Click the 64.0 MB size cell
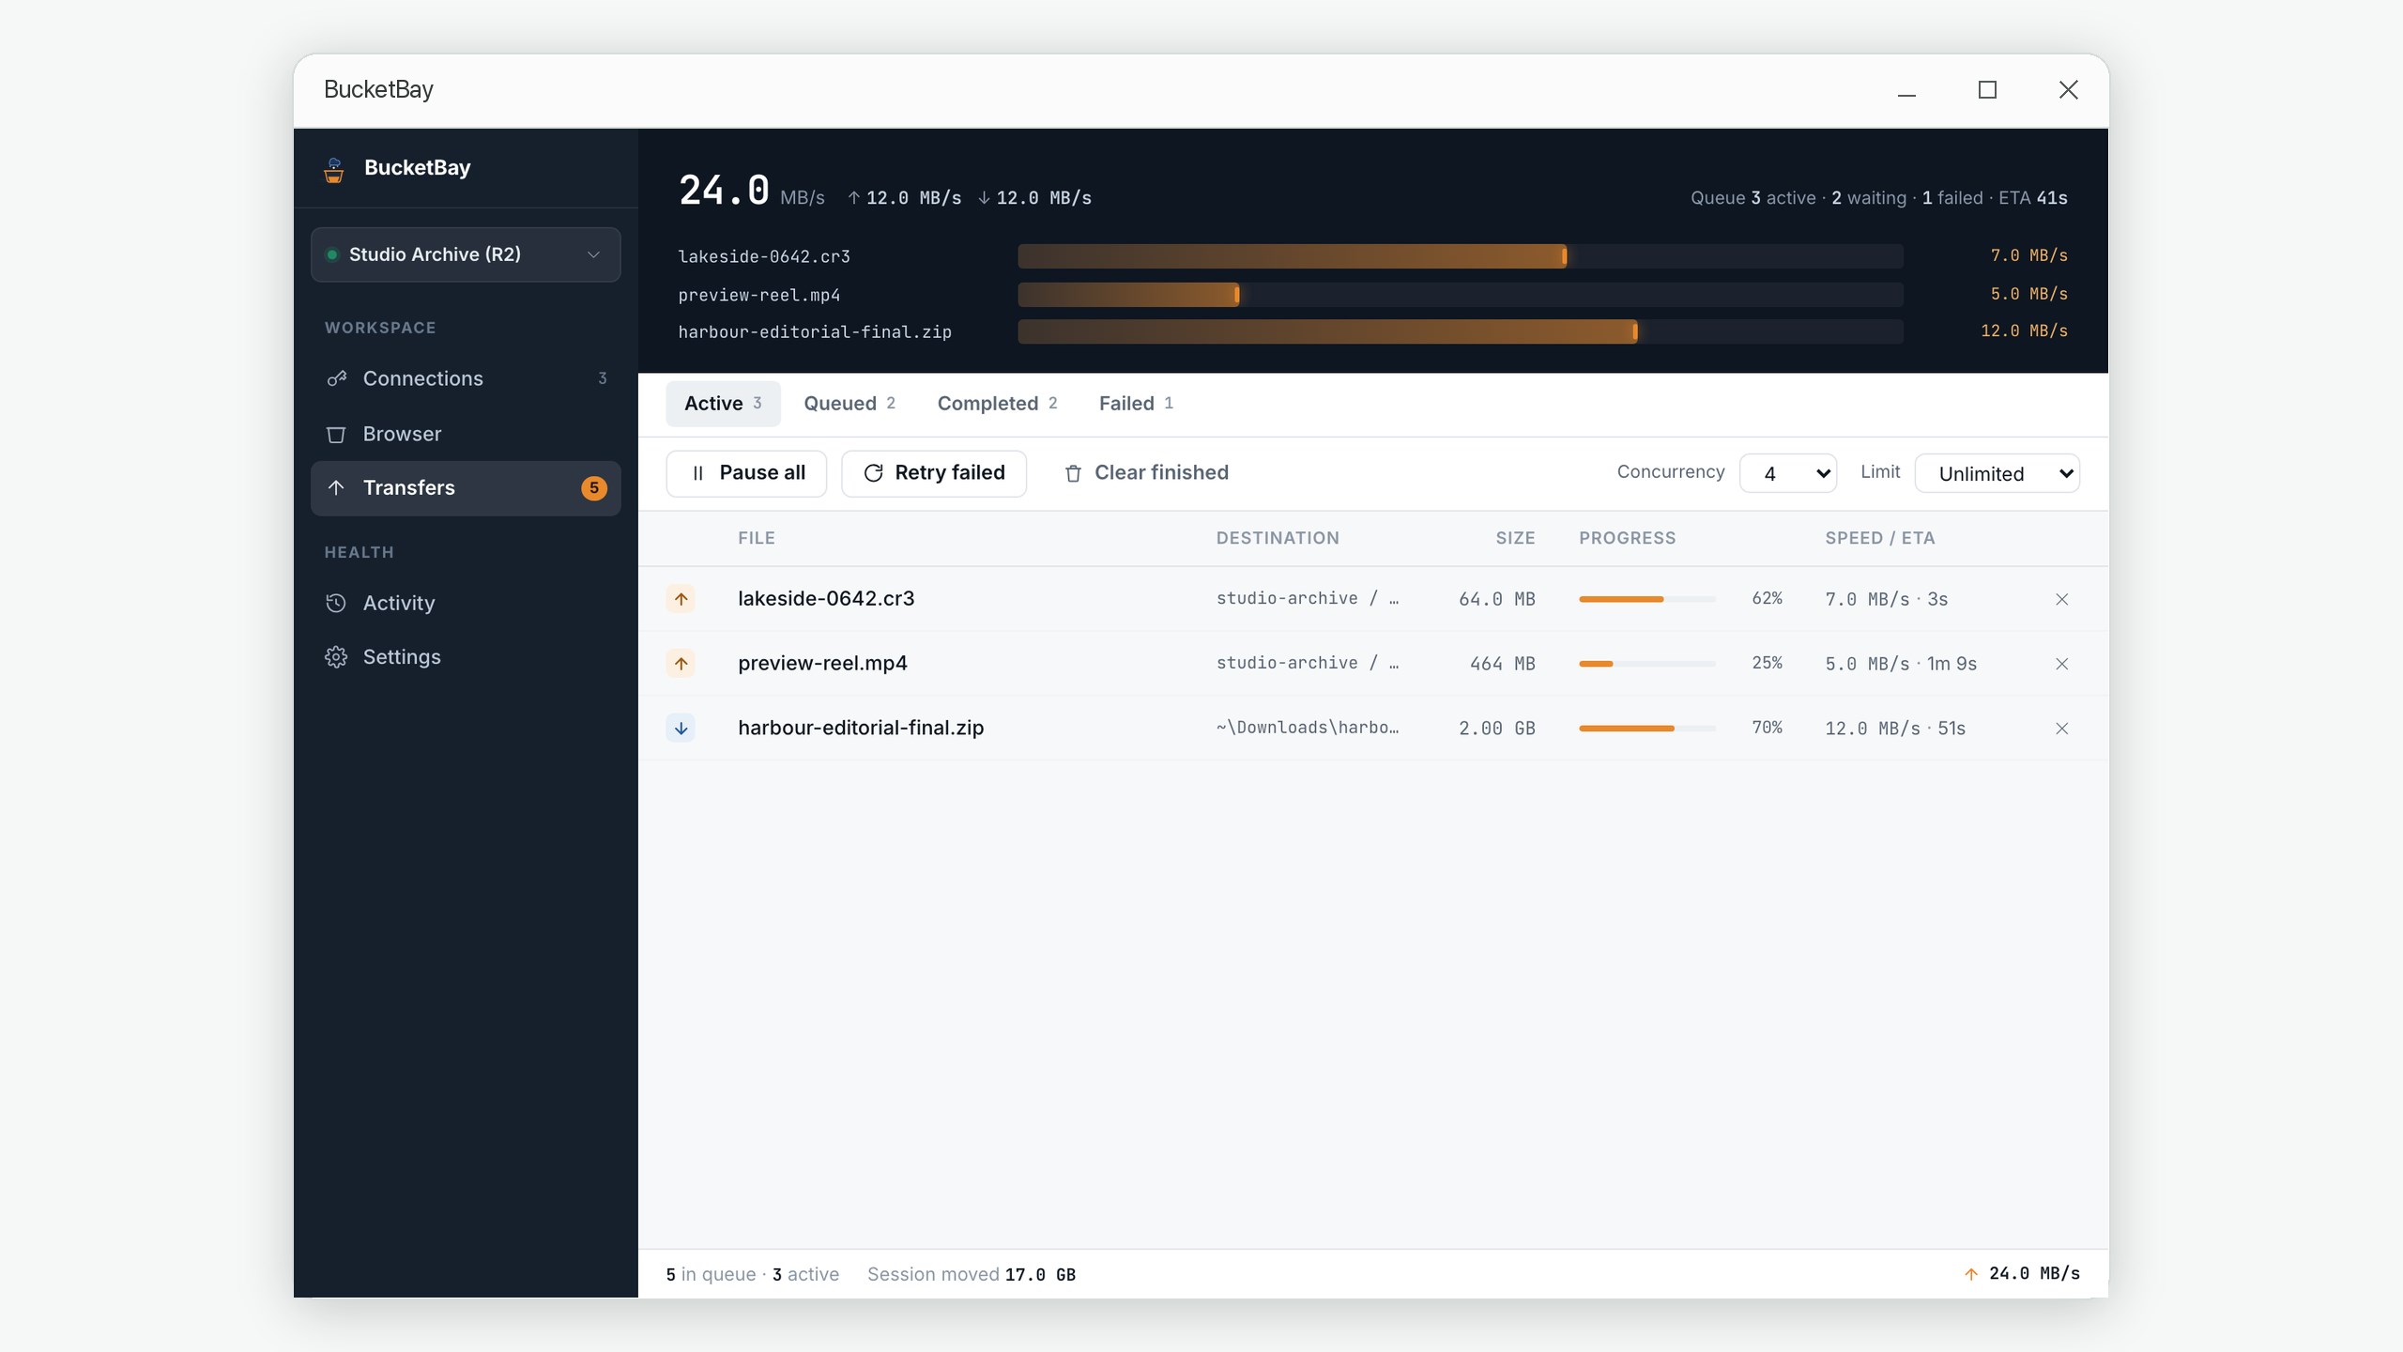 point(1496,599)
